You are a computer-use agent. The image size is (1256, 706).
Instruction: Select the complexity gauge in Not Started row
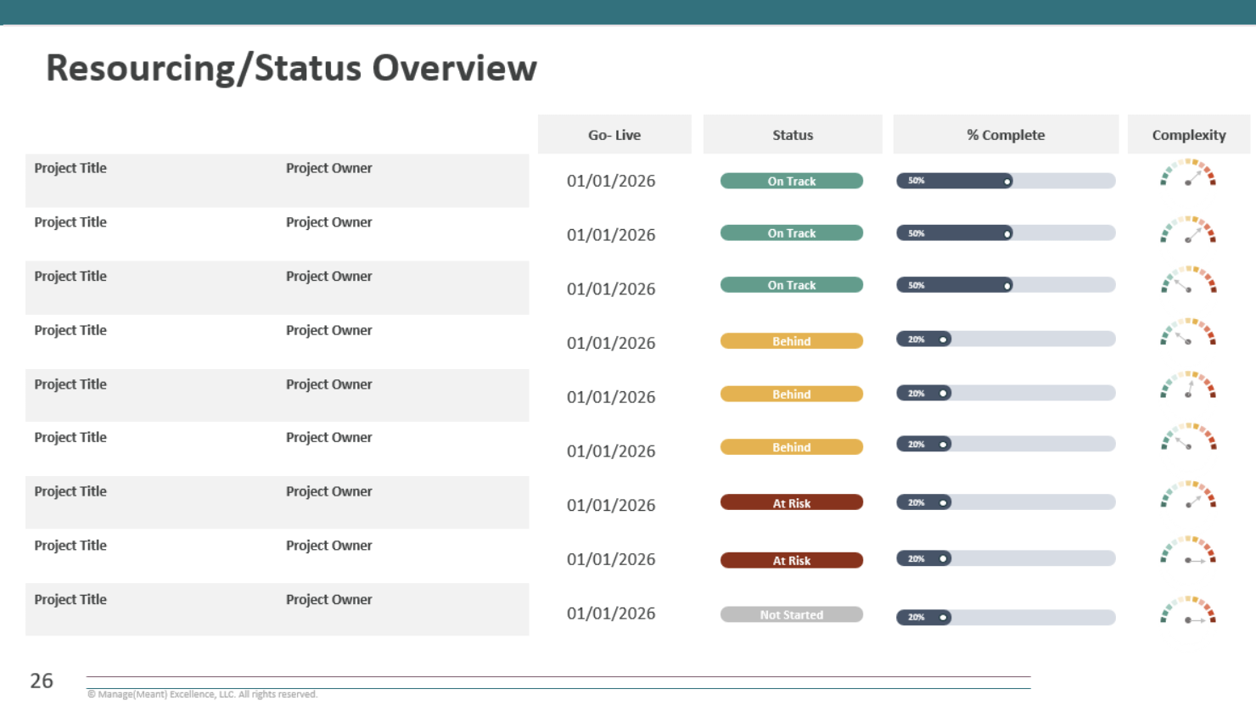coord(1188,610)
